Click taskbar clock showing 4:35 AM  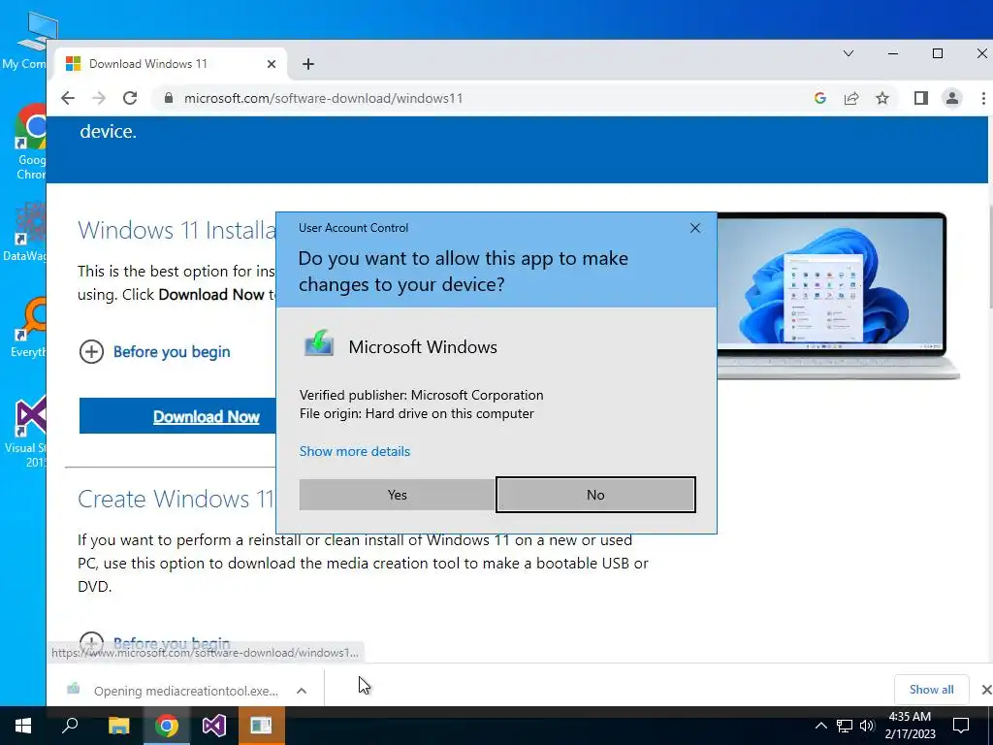pos(910,726)
